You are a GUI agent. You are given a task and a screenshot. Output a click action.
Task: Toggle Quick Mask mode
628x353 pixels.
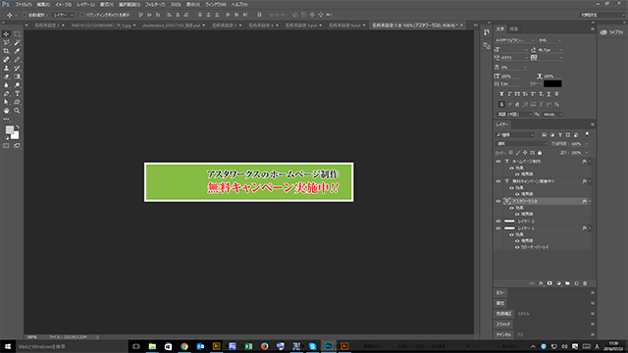pyautogui.click(x=6, y=146)
